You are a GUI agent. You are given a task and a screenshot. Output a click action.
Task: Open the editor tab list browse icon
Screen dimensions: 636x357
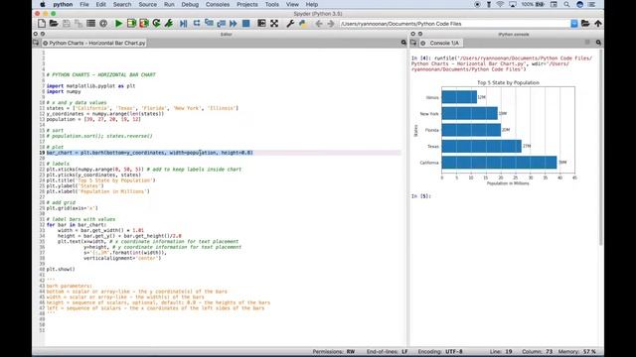[36, 43]
